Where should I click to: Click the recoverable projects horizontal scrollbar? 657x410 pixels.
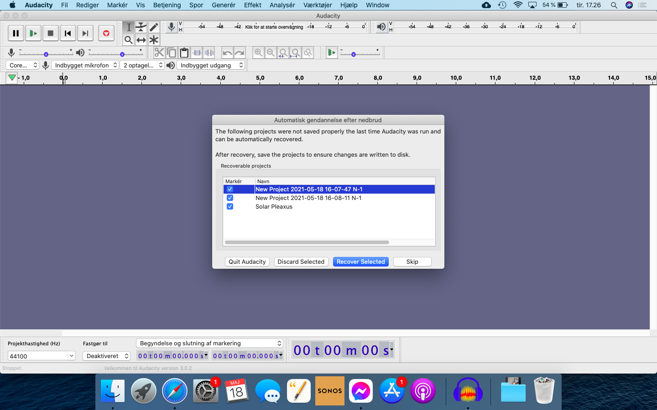[307, 242]
